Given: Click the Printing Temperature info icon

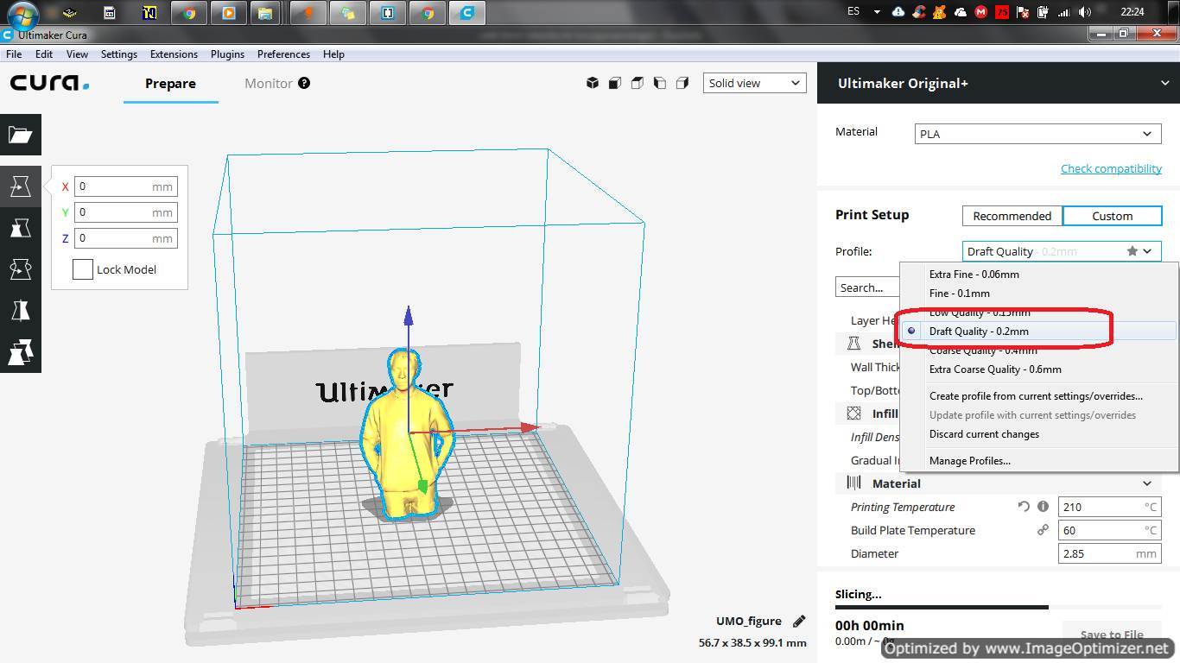Looking at the screenshot, I should [x=1043, y=507].
